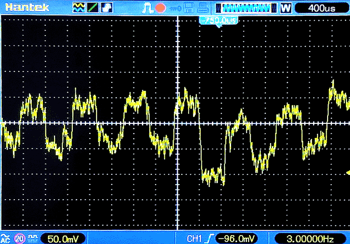Click the rising edge trigger slope icon
Screen dimensions: 350x244
coord(210,238)
